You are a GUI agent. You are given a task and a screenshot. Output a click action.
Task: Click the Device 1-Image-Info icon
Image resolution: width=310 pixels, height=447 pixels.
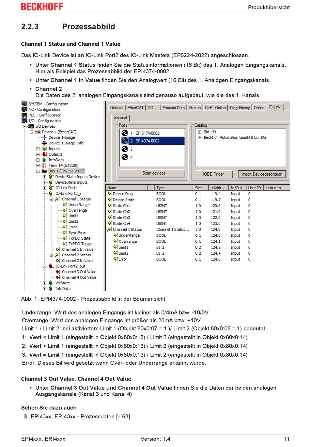pos(45,143)
